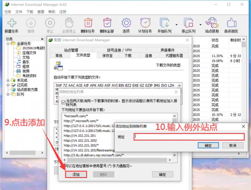
Task: Click the 删除 button in exclusion list
Action: [x=104, y=175]
